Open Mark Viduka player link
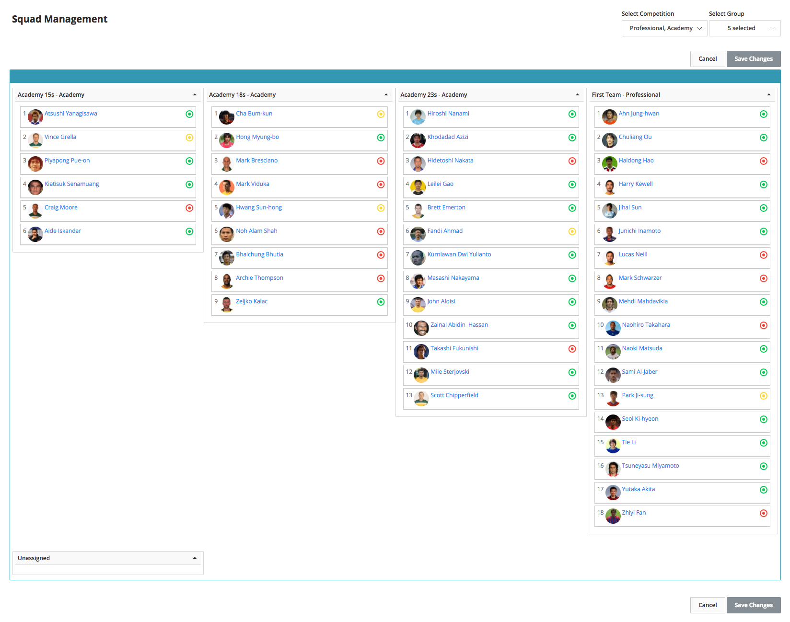The image size is (790, 622). (253, 184)
